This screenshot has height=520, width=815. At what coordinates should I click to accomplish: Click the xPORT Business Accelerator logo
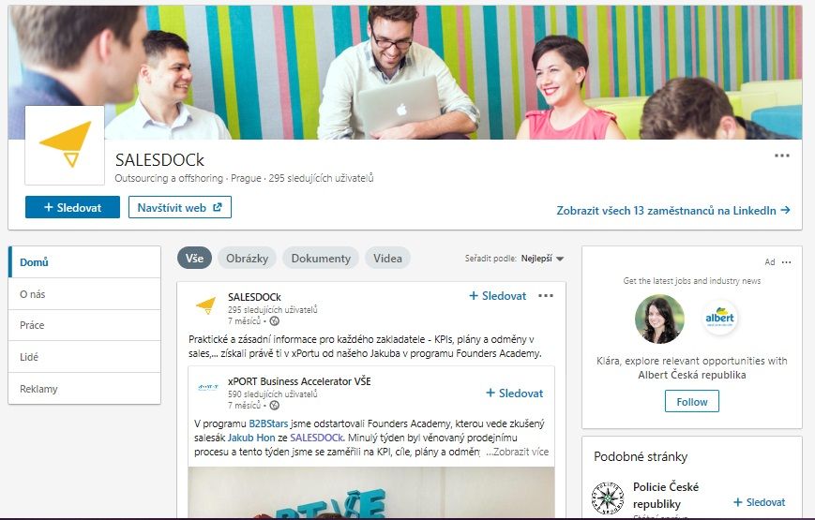208,387
